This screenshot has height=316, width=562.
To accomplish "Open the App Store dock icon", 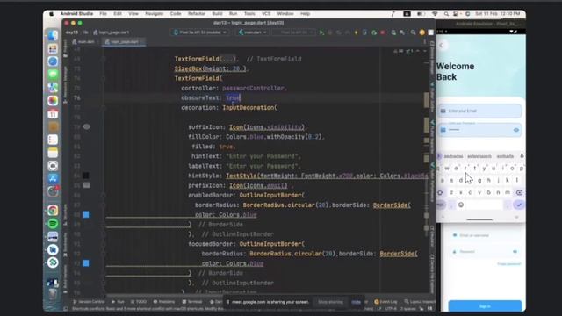I will pos(53,178).
